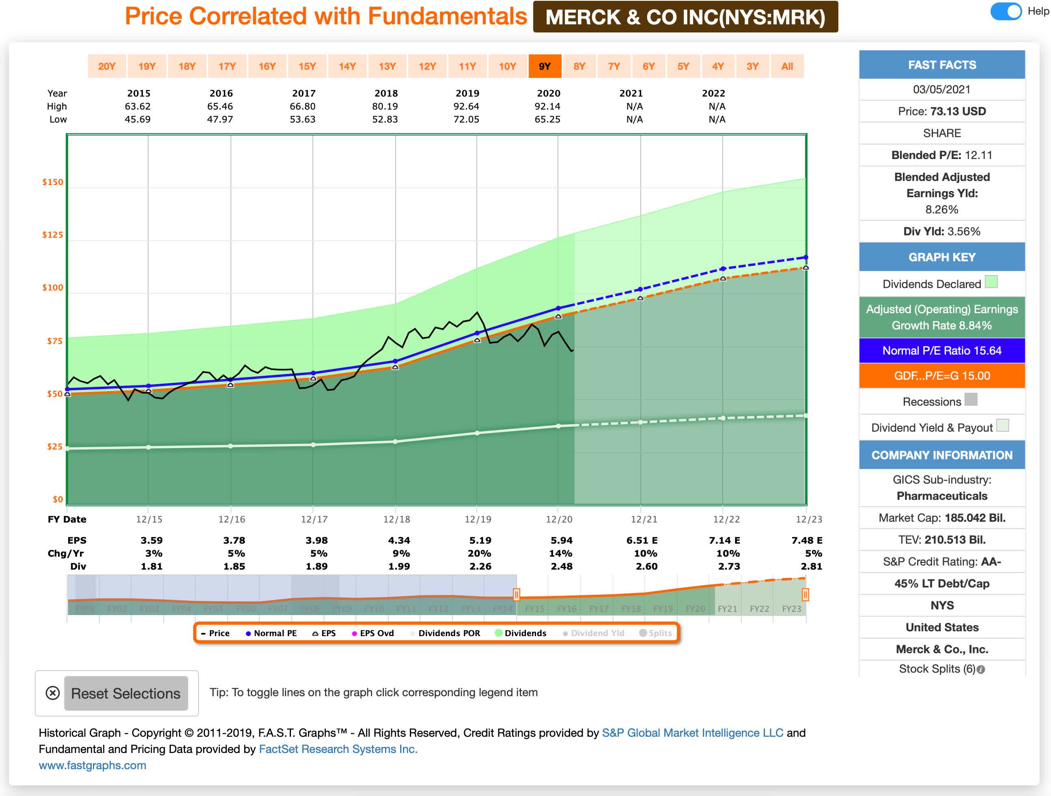Click the Div Yld 3.56% row
The image size is (1051, 796).
point(942,231)
